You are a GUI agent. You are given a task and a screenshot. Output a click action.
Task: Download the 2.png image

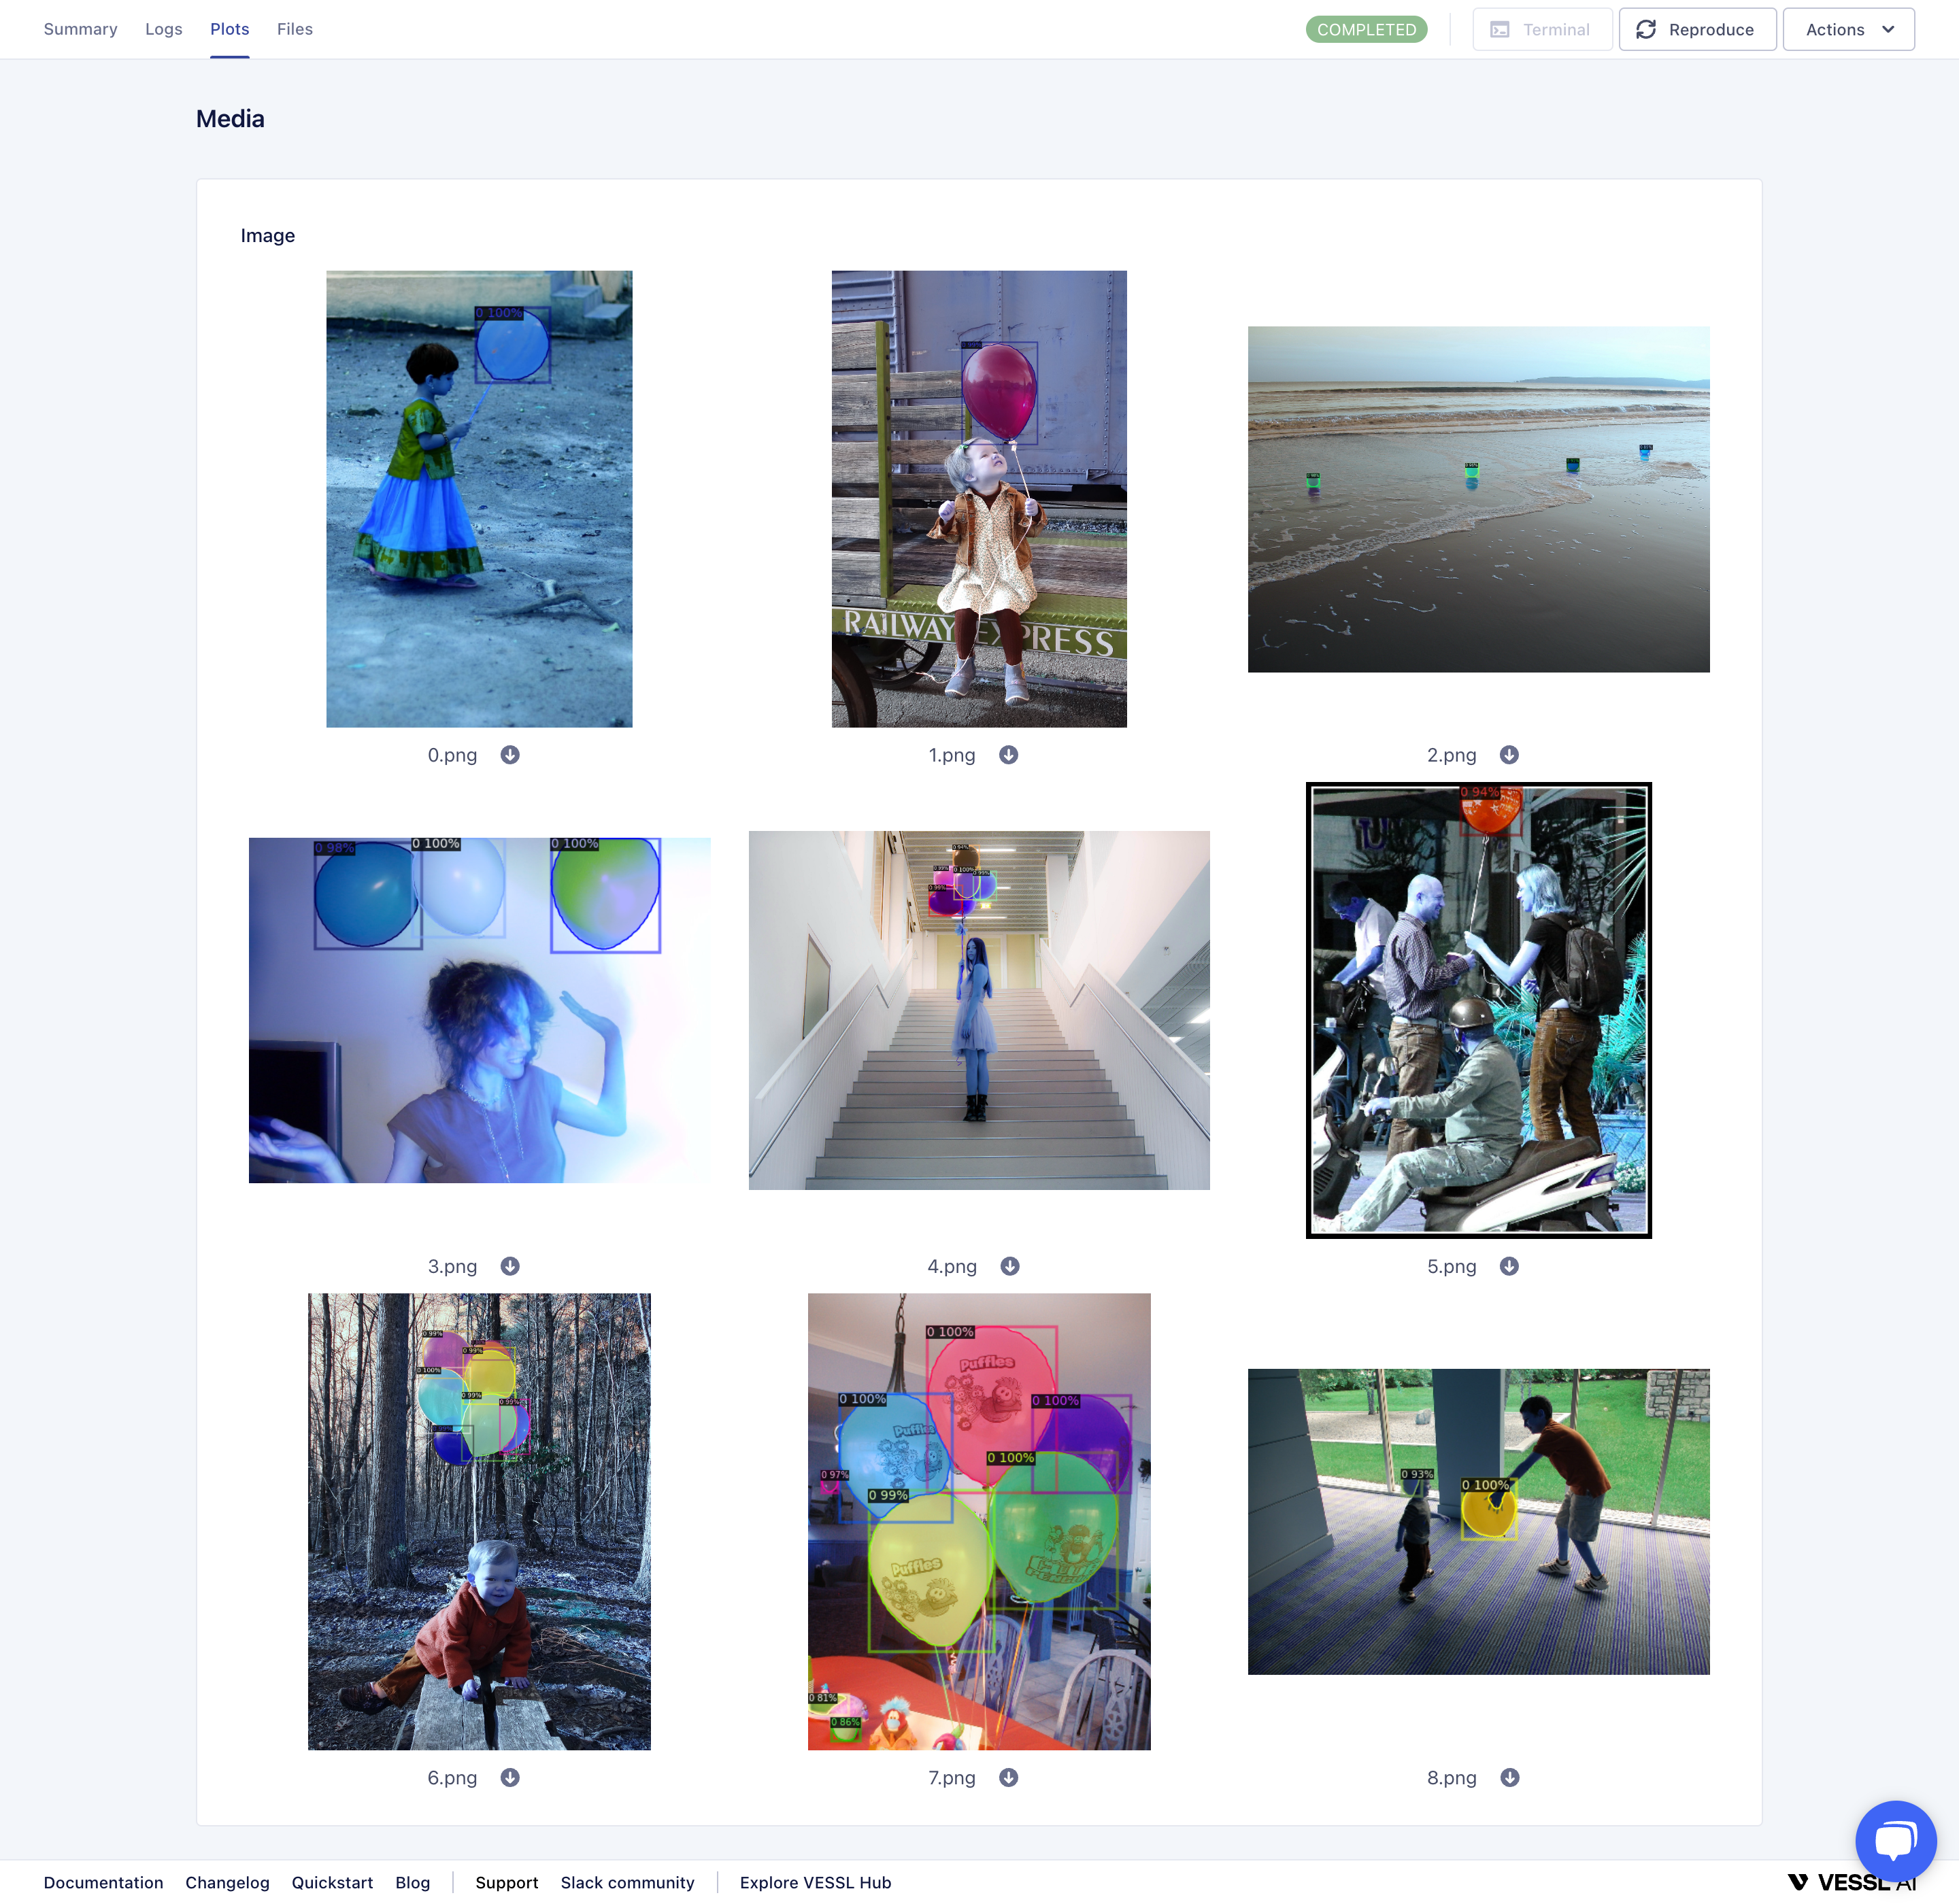(1509, 755)
